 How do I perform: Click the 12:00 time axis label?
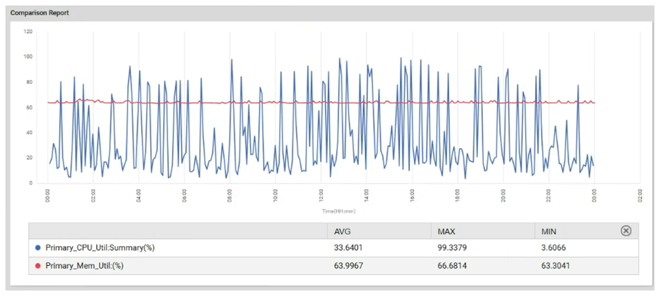tap(321, 195)
